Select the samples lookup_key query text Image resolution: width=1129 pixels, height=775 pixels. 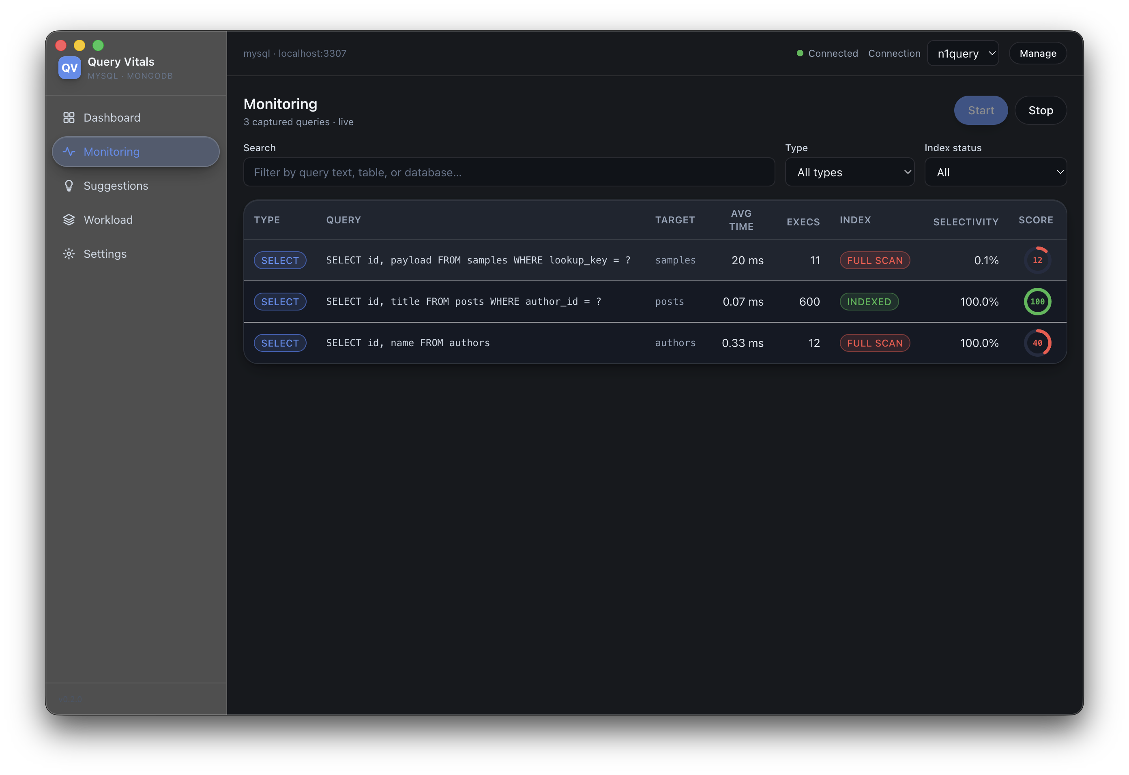pos(478,260)
